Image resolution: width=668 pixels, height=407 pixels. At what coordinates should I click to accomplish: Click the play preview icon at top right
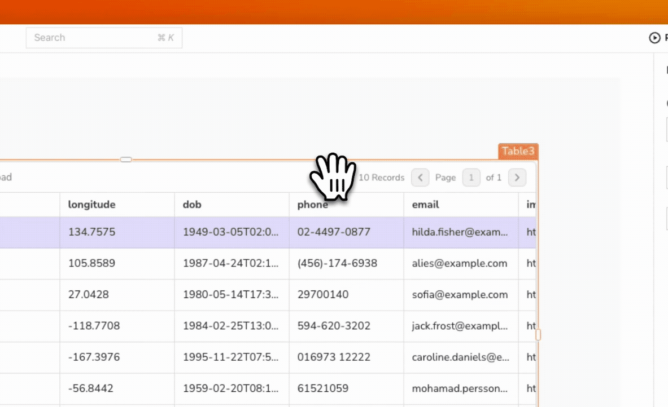pos(654,38)
